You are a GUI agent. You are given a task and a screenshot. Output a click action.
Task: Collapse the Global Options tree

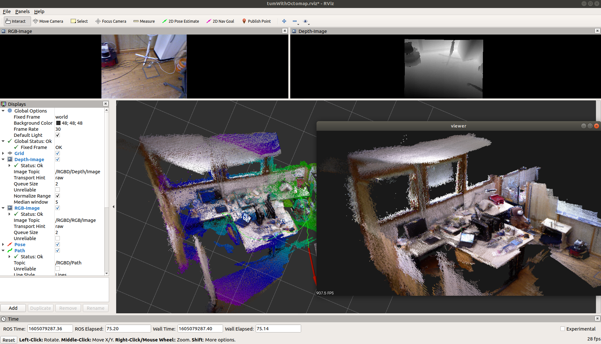3,111
